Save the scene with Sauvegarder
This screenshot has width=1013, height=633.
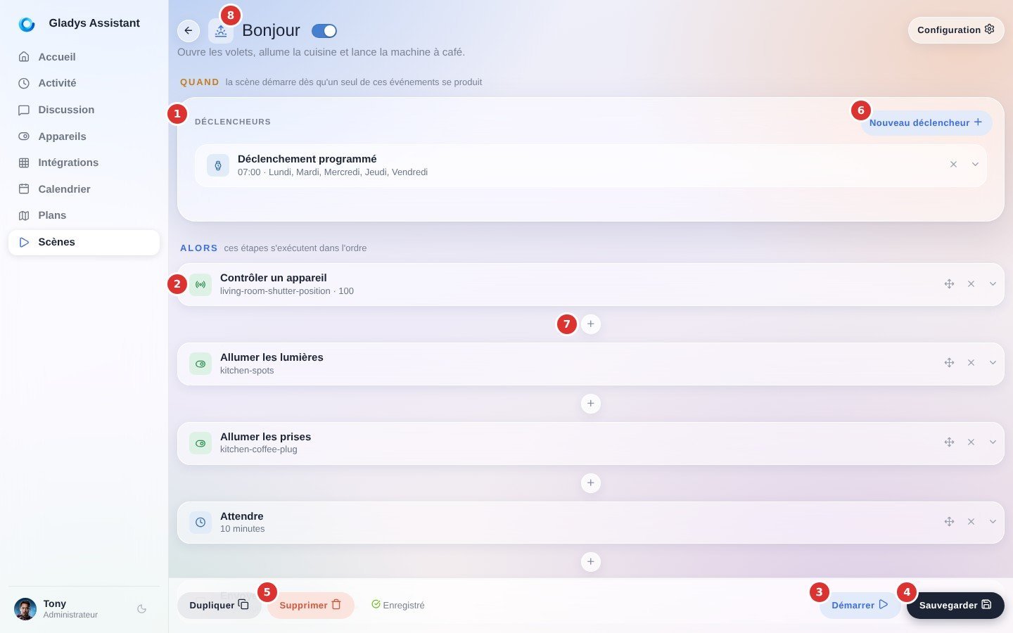coord(955,605)
